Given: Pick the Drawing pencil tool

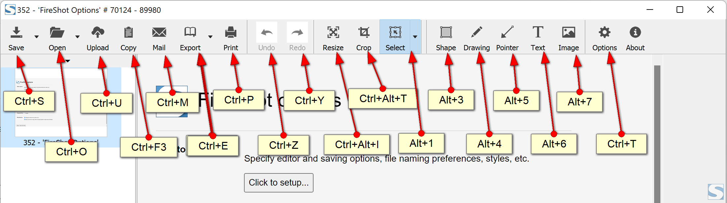Looking at the screenshot, I should coord(476,33).
